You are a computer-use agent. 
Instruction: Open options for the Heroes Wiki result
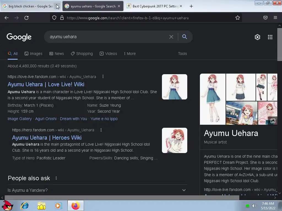(101, 130)
